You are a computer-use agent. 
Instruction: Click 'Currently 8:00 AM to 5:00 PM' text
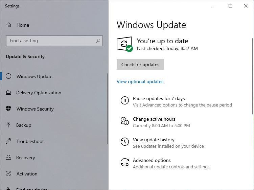tap(161, 125)
